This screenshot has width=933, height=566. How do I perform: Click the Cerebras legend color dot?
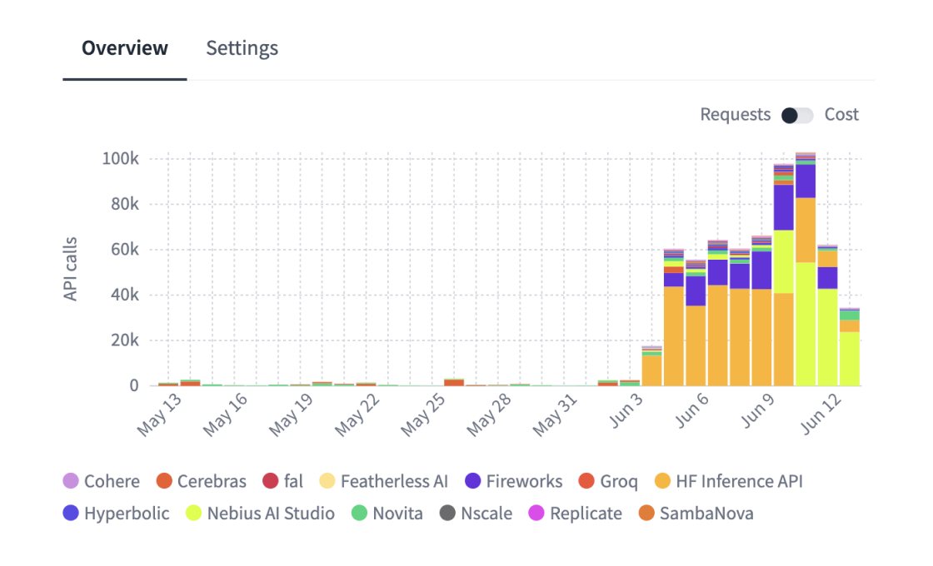coord(164,481)
